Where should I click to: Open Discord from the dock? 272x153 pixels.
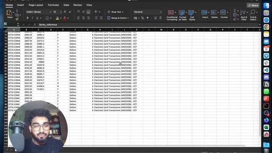tap(266, 77)
